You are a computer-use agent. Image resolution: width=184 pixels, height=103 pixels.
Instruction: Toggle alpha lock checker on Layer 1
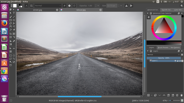point(182,61)
